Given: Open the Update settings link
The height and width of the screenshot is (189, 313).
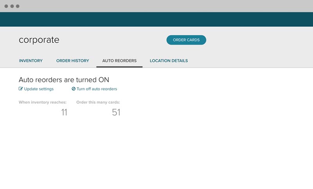Looking at the screenshot, I should click(x=39, y=89).
